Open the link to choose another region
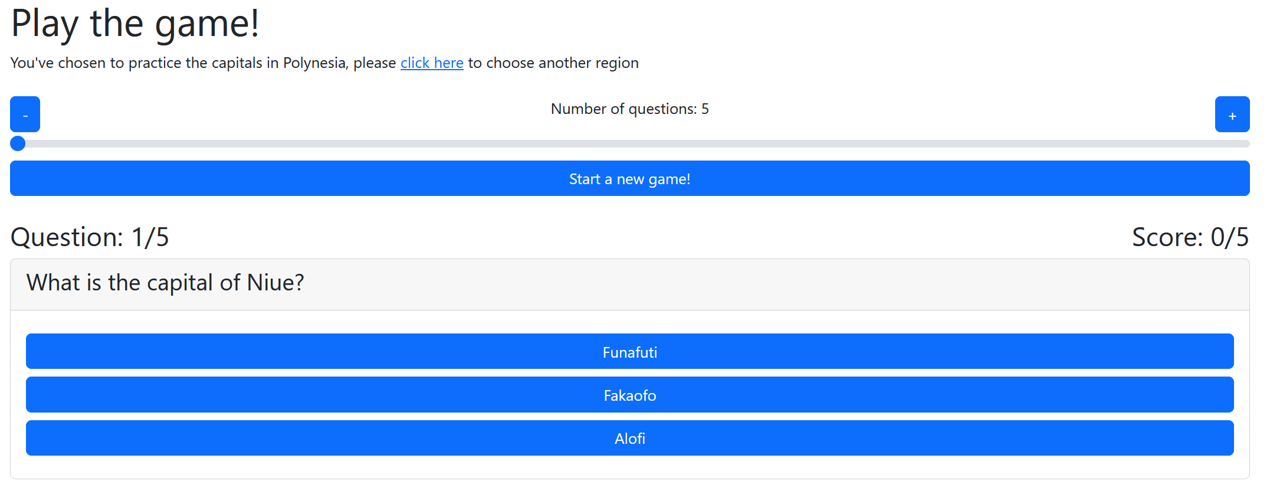 (x=432, y=63)
